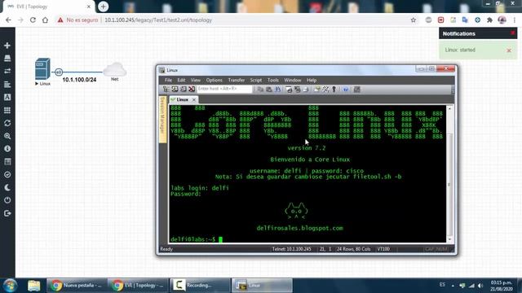The width and height of the screenshot is (522, 293).
Task: Click the Print Screen toolbar icon
Action: click(289, 89)
